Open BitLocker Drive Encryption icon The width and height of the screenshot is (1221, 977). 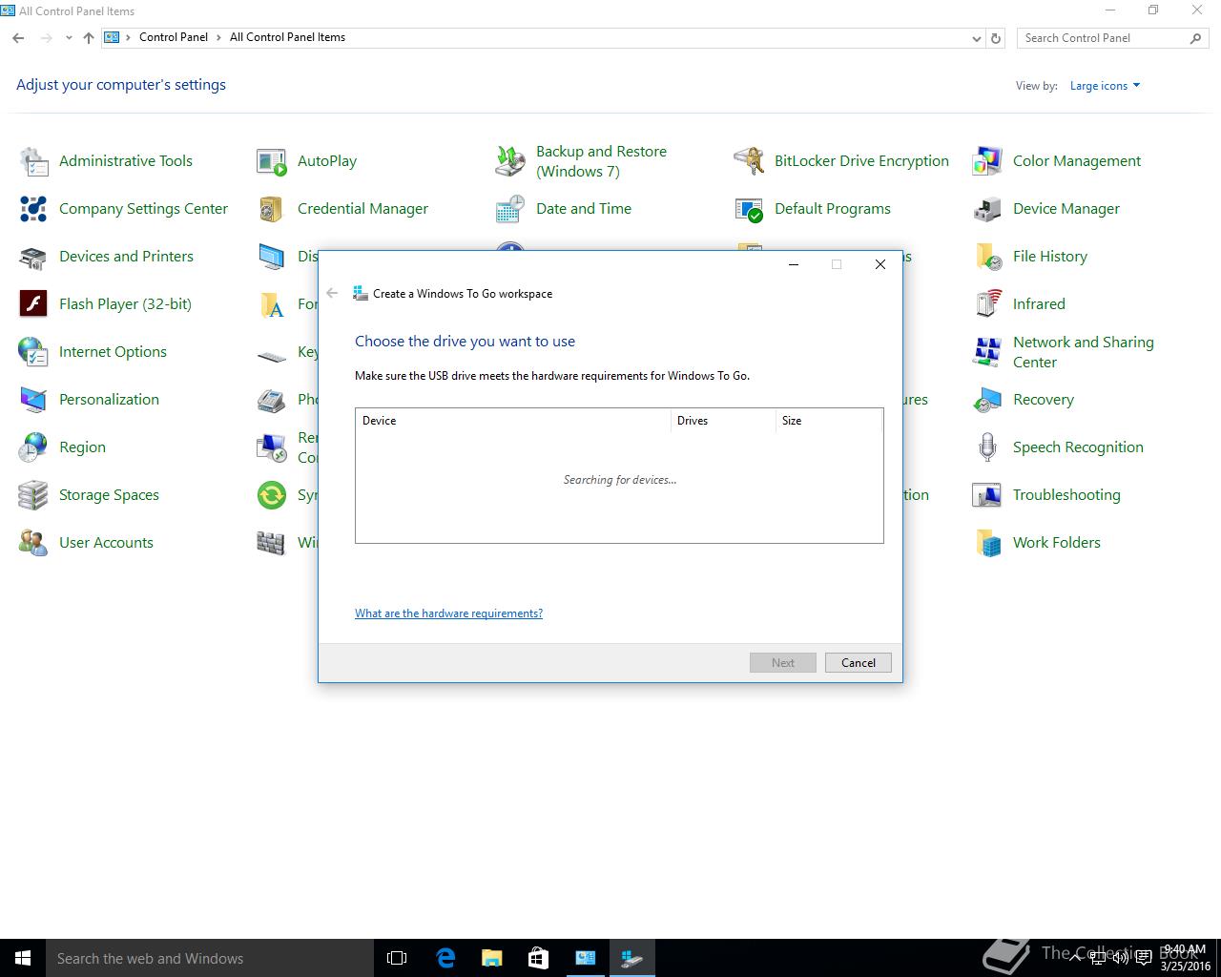[x=749, y=161]
